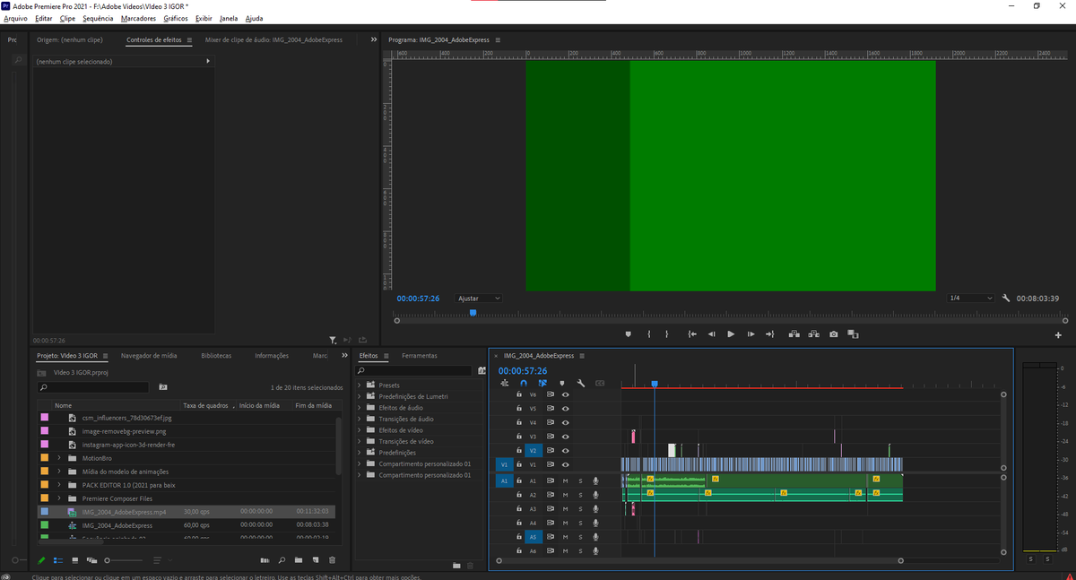Click the timeline captions CC icon
Image resolution: width=1076 pixels, height=580 pixels.
point(600,383)
